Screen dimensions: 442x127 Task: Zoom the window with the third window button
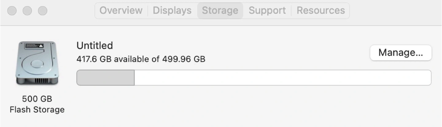pyautogui.click(x=43, y=11)
